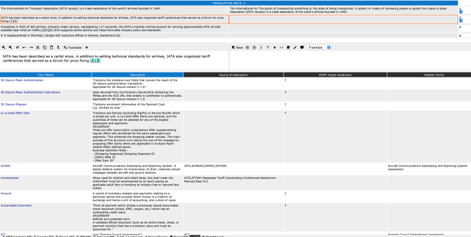This screenshot has width=471, height=237.
Task: Click footnote tag [1] in source editor
Action: (x=93, y=61)
